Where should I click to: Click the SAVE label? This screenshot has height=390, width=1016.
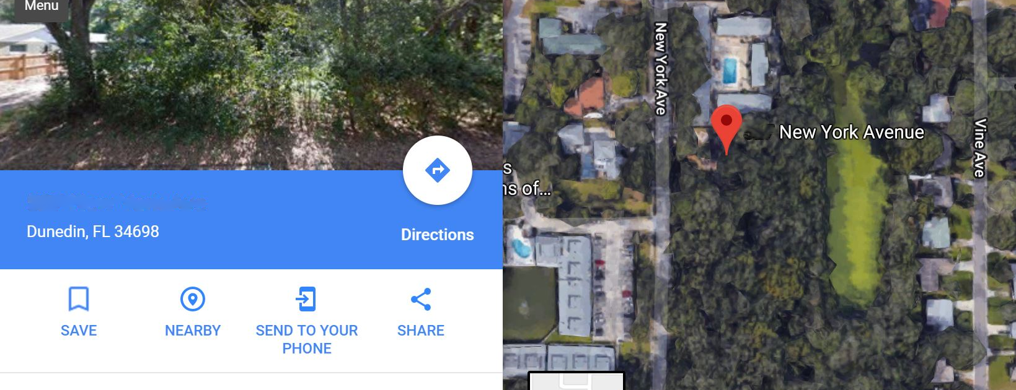(79, 331)
